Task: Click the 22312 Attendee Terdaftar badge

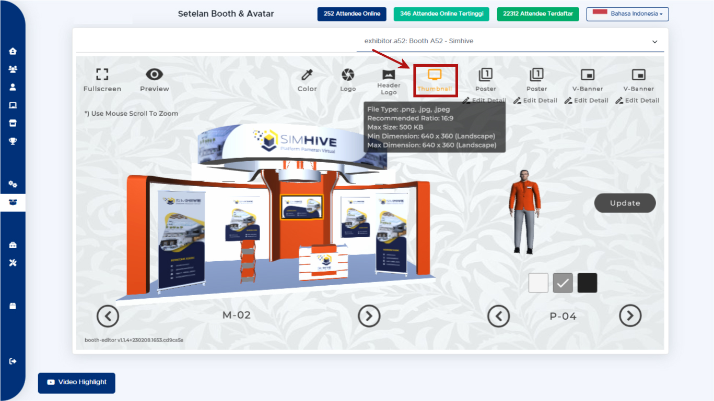Action: [538, 14]
